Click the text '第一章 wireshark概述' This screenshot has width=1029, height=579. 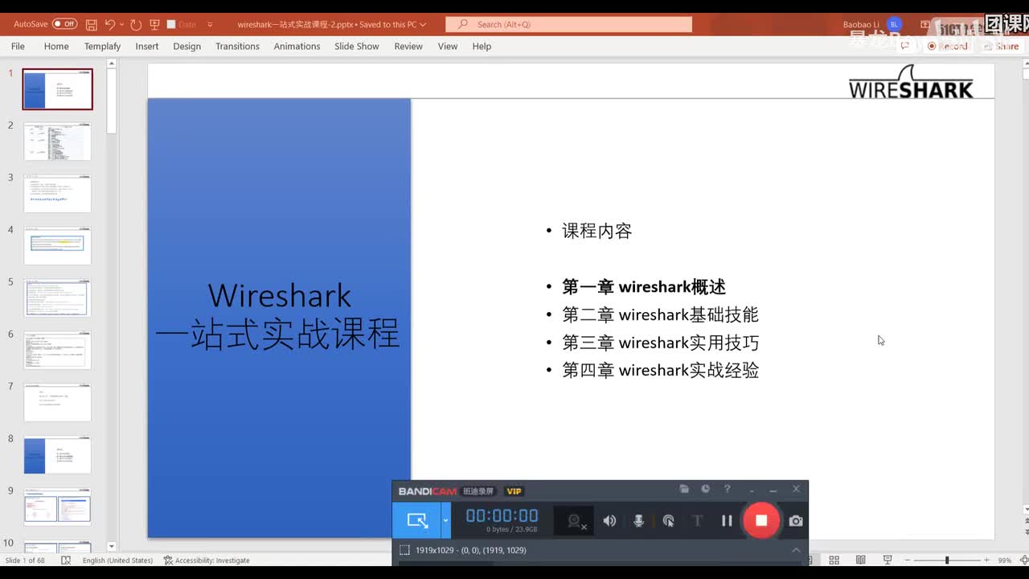[x=644, y=287]
